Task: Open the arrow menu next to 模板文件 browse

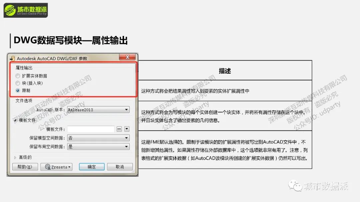Action: (x=127, y=129)
